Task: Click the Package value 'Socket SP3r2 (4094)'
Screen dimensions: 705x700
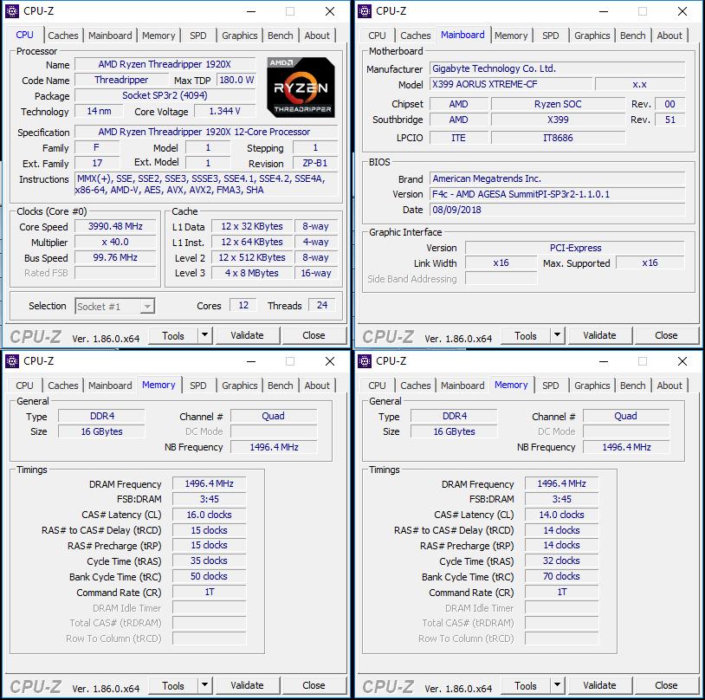Action: (x=165, y=95)
